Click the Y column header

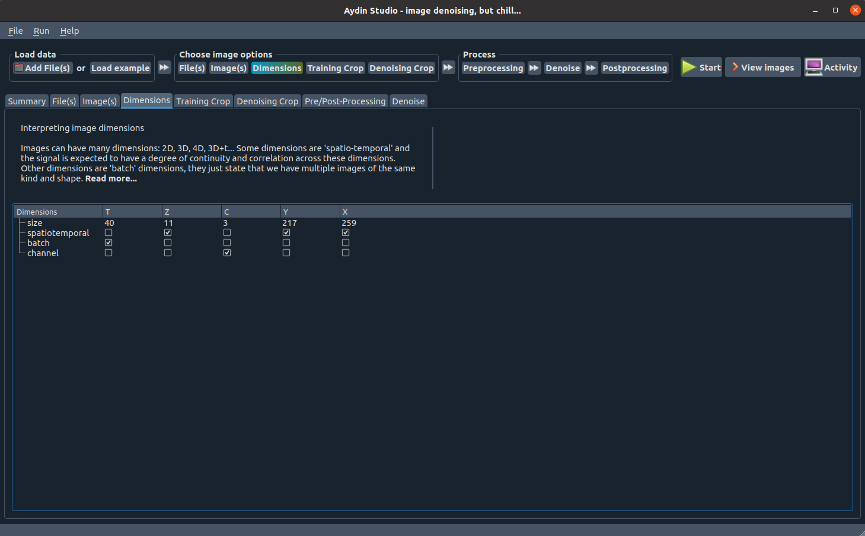click(x=310, y=212)
